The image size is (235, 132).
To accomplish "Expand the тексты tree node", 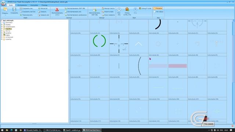I will coord(1,31).
